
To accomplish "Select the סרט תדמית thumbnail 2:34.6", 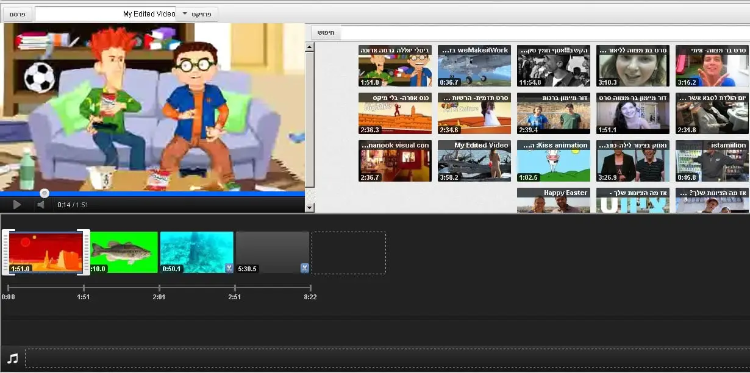I will pyautogui.click(x=474, y=113).
